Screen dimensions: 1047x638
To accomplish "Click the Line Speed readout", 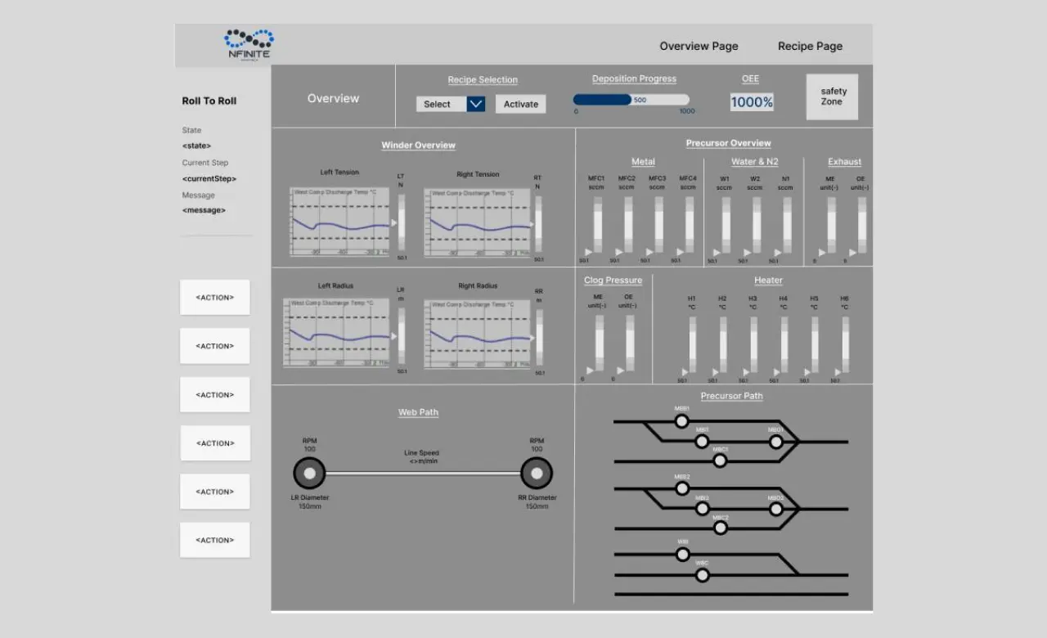I will (422, 457).
